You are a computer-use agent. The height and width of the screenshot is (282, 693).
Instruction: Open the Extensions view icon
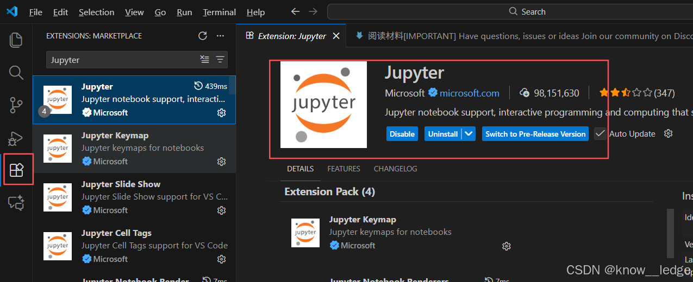(x=17, y=170)
